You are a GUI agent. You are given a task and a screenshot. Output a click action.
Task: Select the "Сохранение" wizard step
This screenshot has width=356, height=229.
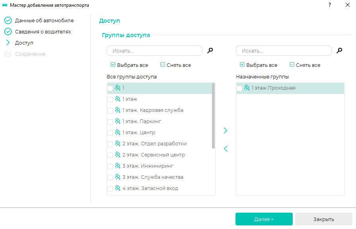pos(30,54)
